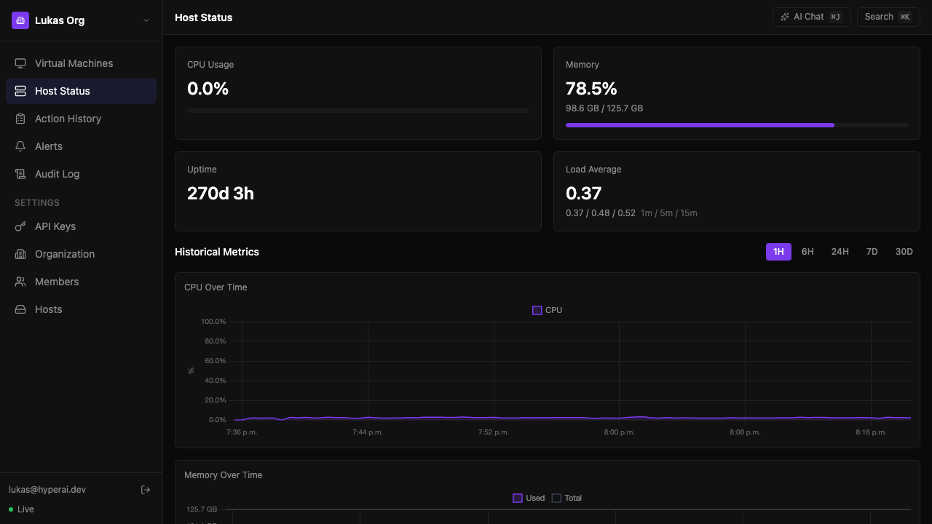Switch to the 24H metrics range
The image size is (932, 524).
click(840, 251)
